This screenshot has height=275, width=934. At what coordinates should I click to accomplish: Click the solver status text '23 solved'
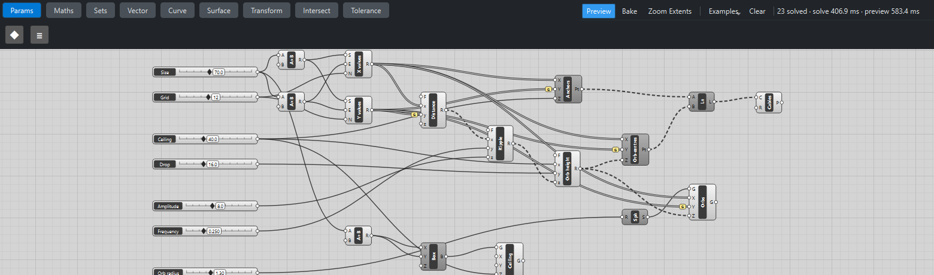point(791,11)
